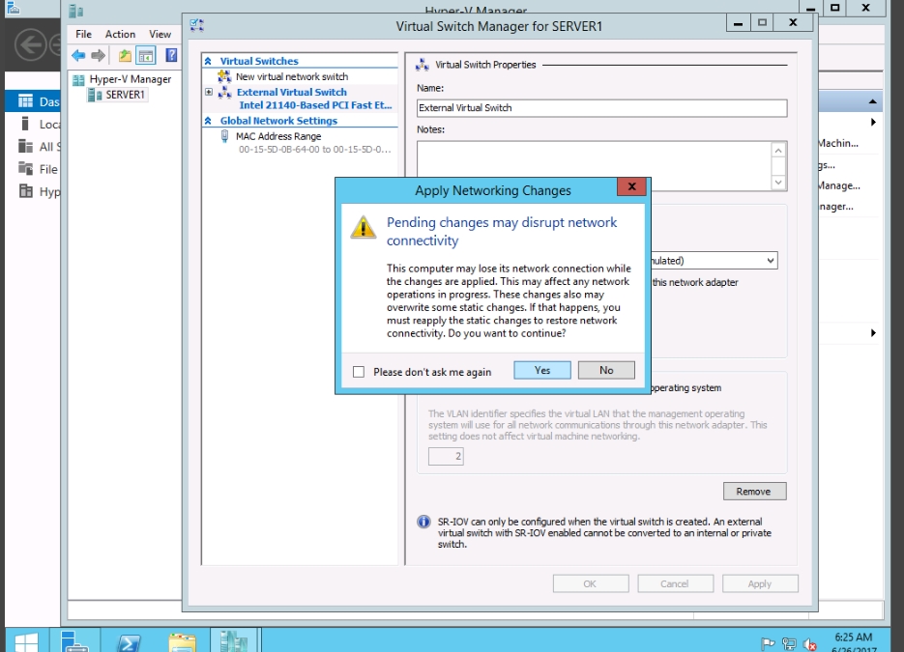Toggle the Show/Hide Console Tree icon

pos(146,56)
